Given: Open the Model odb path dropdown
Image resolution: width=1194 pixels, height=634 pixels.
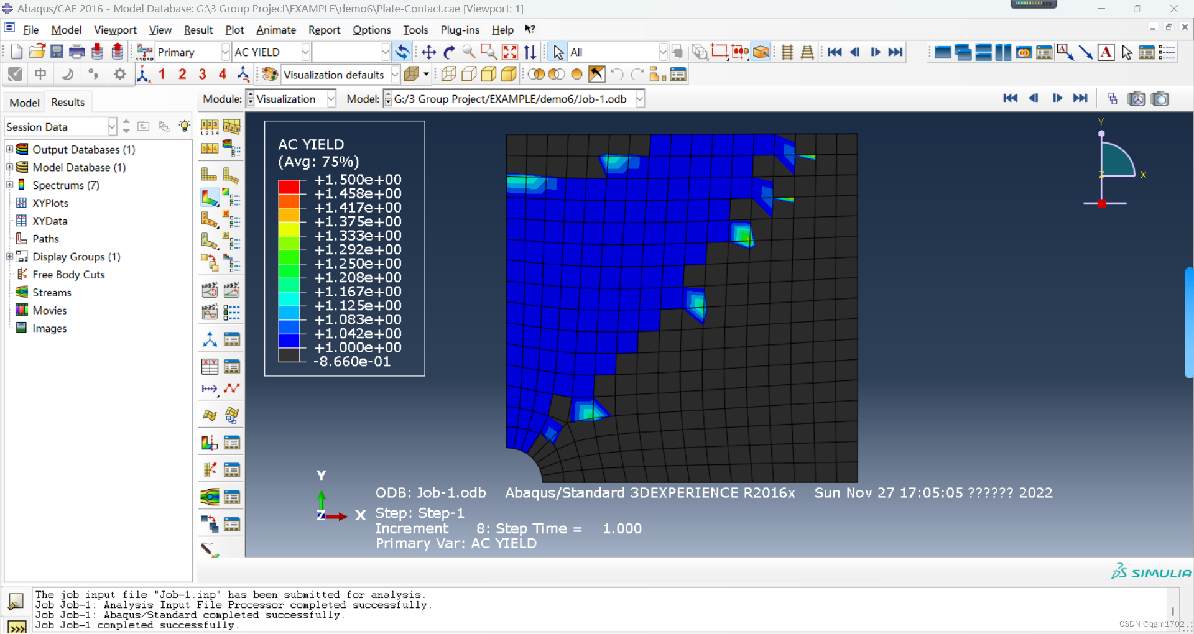Looking at the screenshot, I should 640,99.
